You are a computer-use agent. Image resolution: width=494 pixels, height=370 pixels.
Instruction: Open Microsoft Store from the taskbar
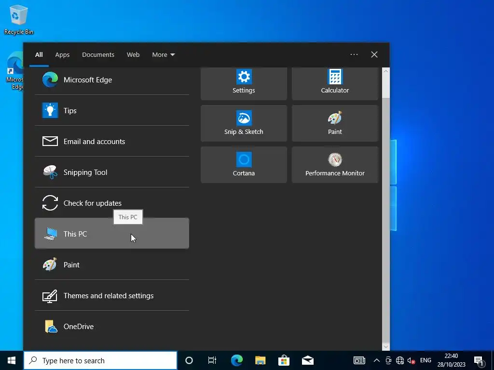pyautogui.click(x=284, y=360)
